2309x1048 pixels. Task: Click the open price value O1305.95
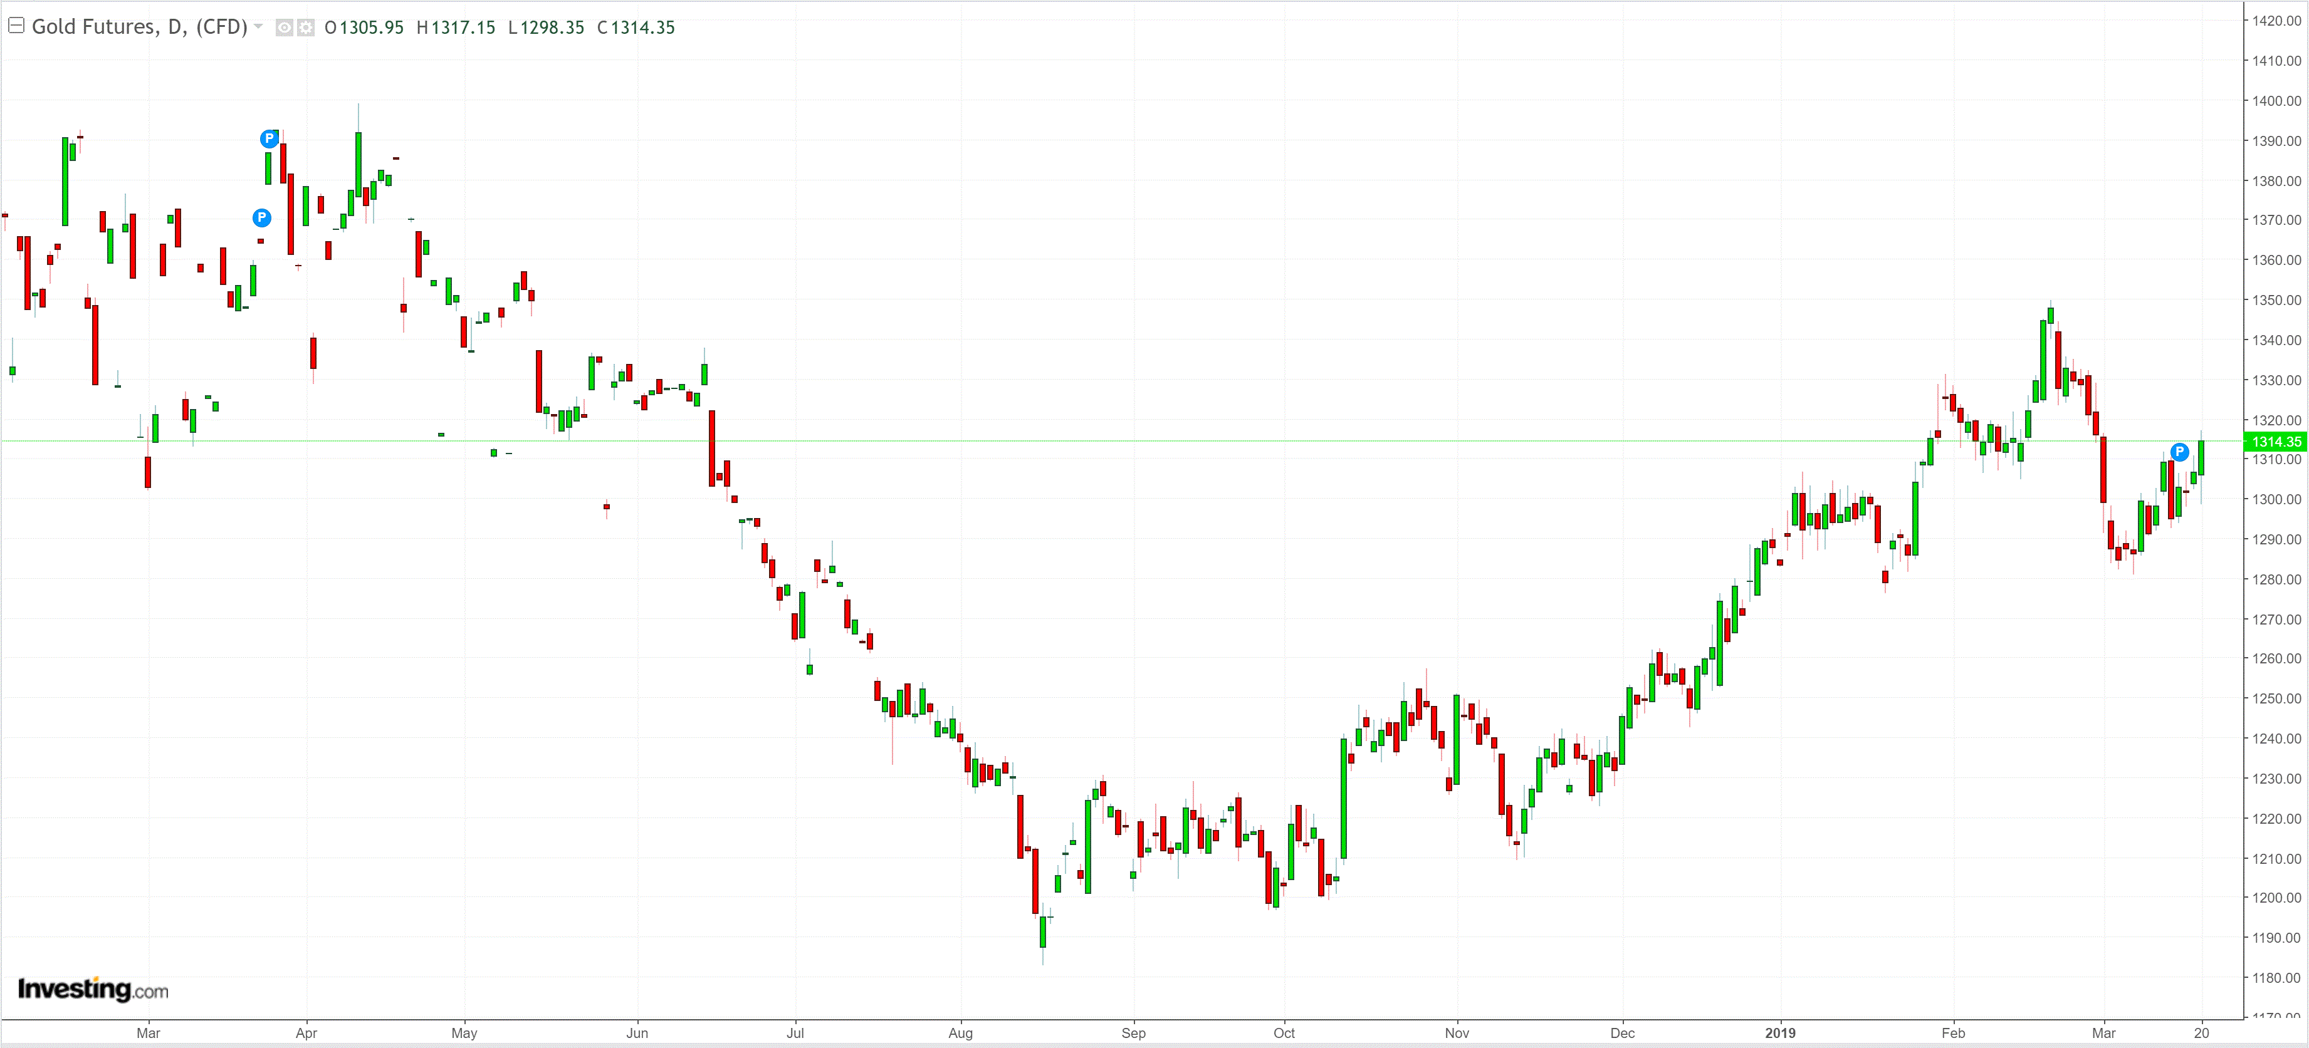coord(364,28)
